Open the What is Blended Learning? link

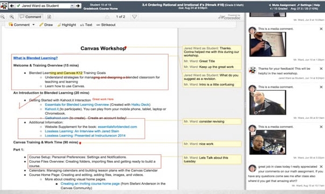(36, 58)
